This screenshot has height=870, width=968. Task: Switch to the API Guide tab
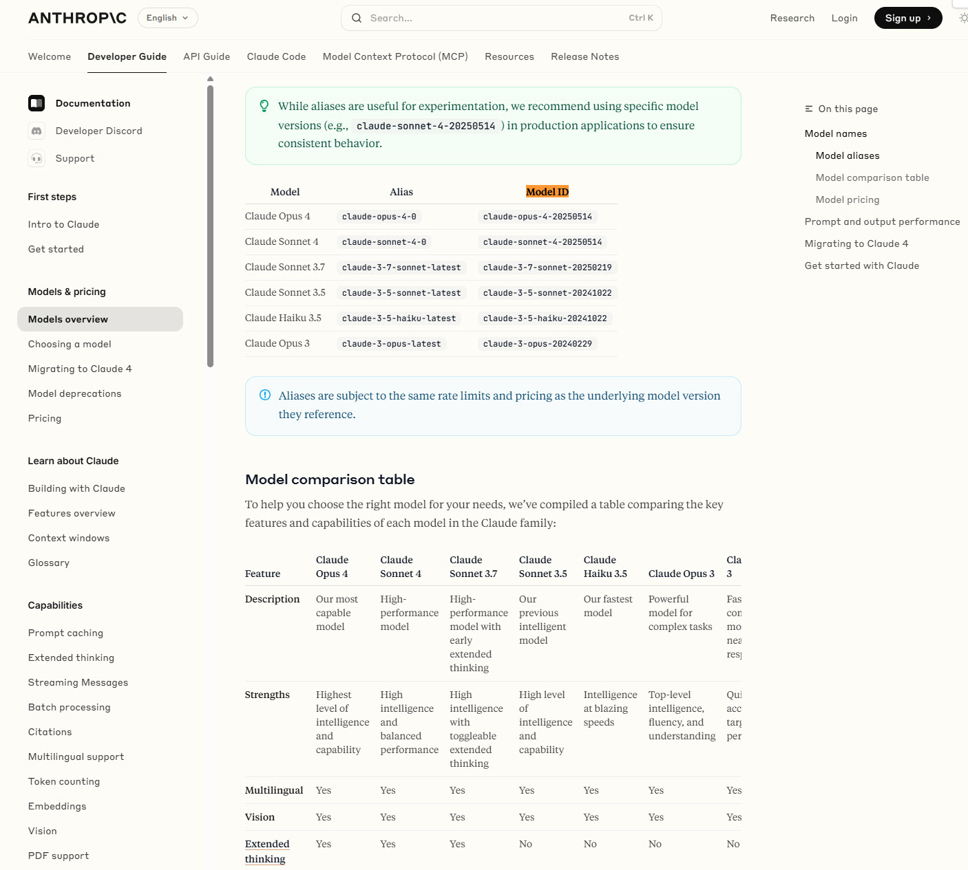(207, 56)
